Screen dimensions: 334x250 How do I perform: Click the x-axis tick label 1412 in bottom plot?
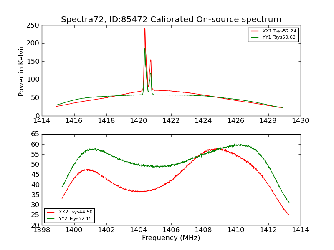click(268, 230)
